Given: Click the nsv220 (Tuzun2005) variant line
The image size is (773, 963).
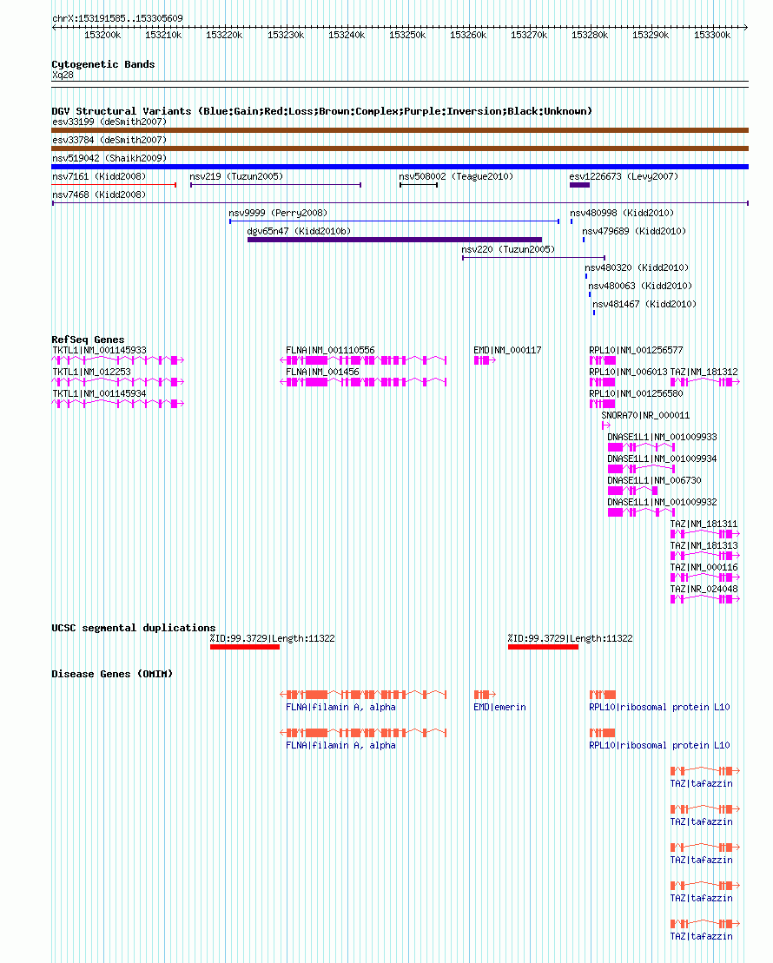Looking at the screenshot, I should 533,258.
